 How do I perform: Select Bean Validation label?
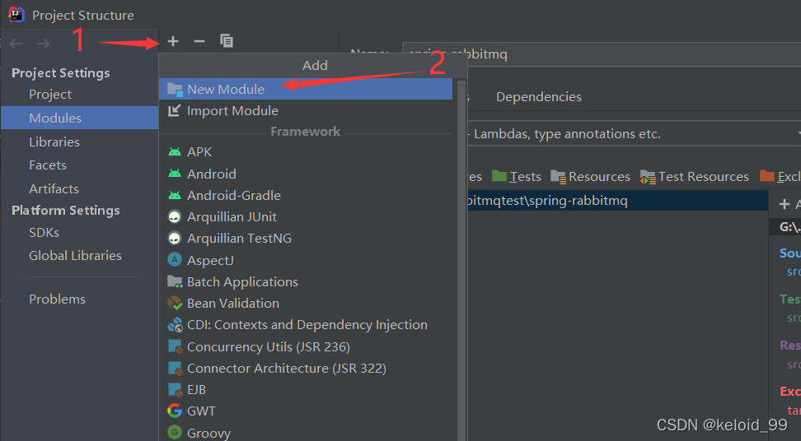coord(233,304)
